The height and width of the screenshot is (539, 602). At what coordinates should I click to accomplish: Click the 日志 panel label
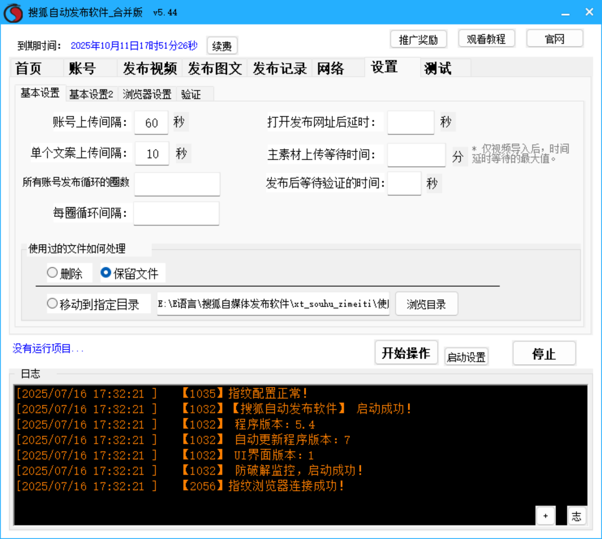[30, 373]
